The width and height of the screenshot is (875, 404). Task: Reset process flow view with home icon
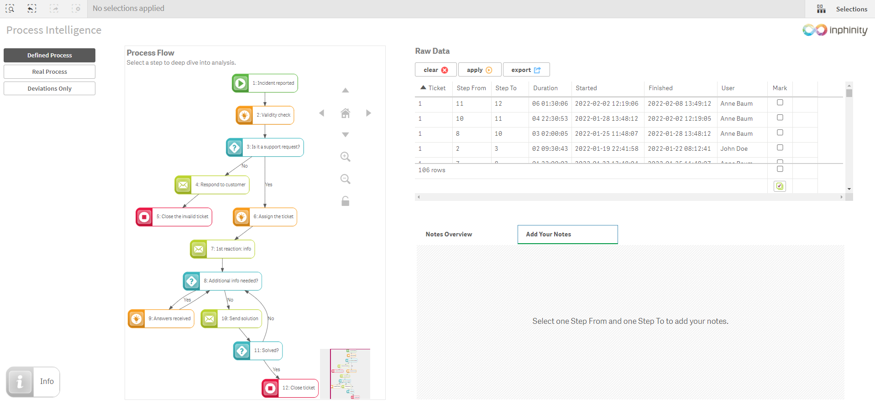pos(345,113)
